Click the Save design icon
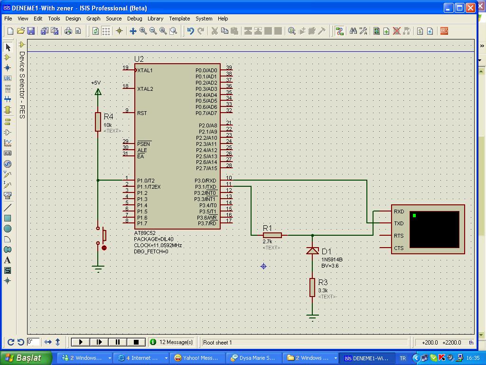 (x=31, y=31)
